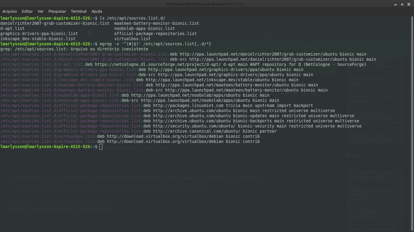Click the security.ubuntu.com bionic-security line
414x232 pixels.
(x=181, y=126)
